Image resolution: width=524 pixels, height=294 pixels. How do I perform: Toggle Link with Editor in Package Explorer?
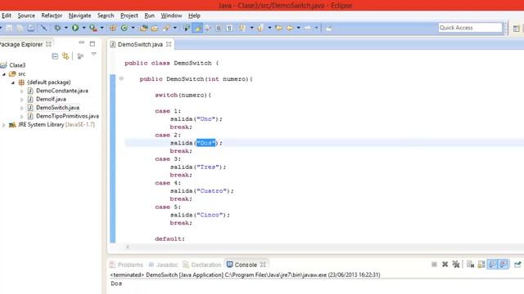pyautogui.click(x=65, y=56)
